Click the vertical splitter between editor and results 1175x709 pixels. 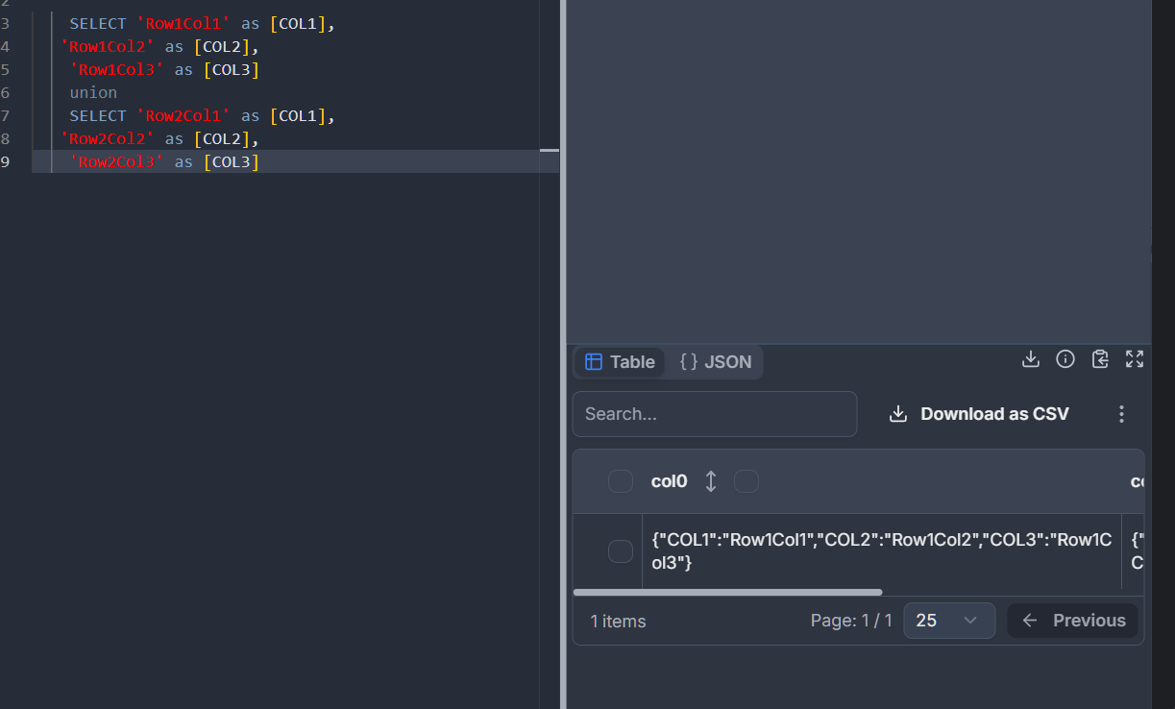(x=563, y=354)
